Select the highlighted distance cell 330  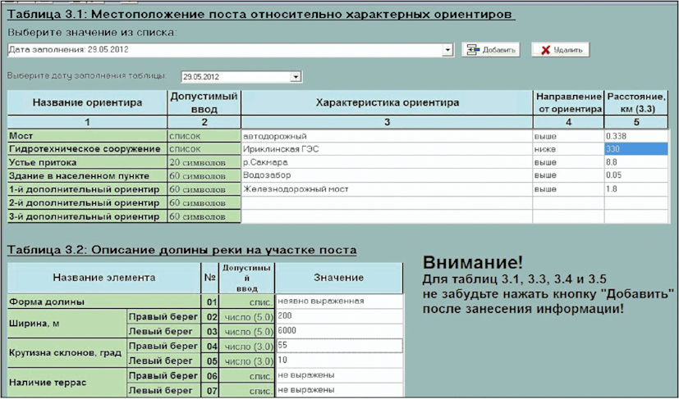(x=635, y=149)
